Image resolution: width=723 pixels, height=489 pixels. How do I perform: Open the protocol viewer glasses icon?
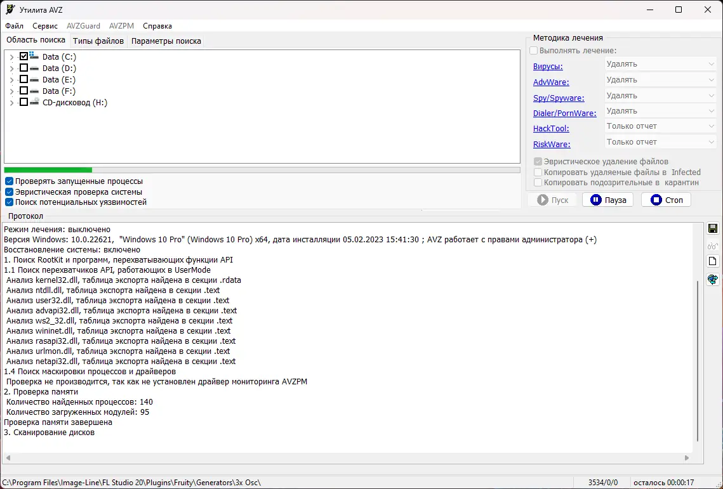tap(712, 245)
